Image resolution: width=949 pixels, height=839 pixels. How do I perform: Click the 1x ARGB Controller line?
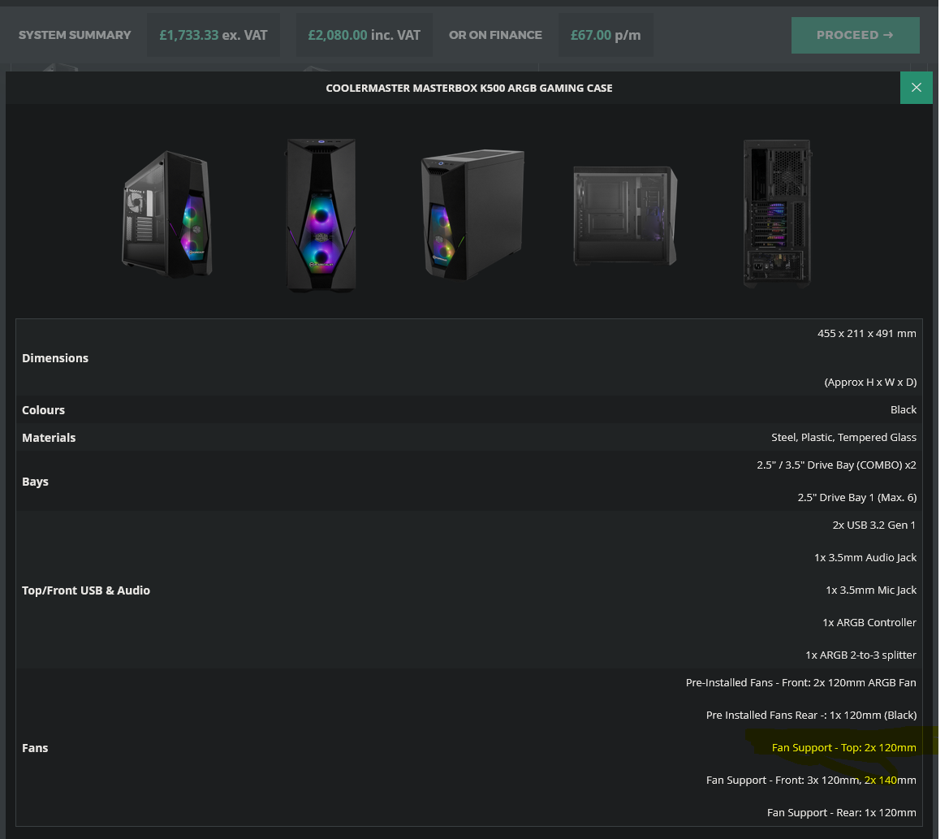tap(869, 622)
